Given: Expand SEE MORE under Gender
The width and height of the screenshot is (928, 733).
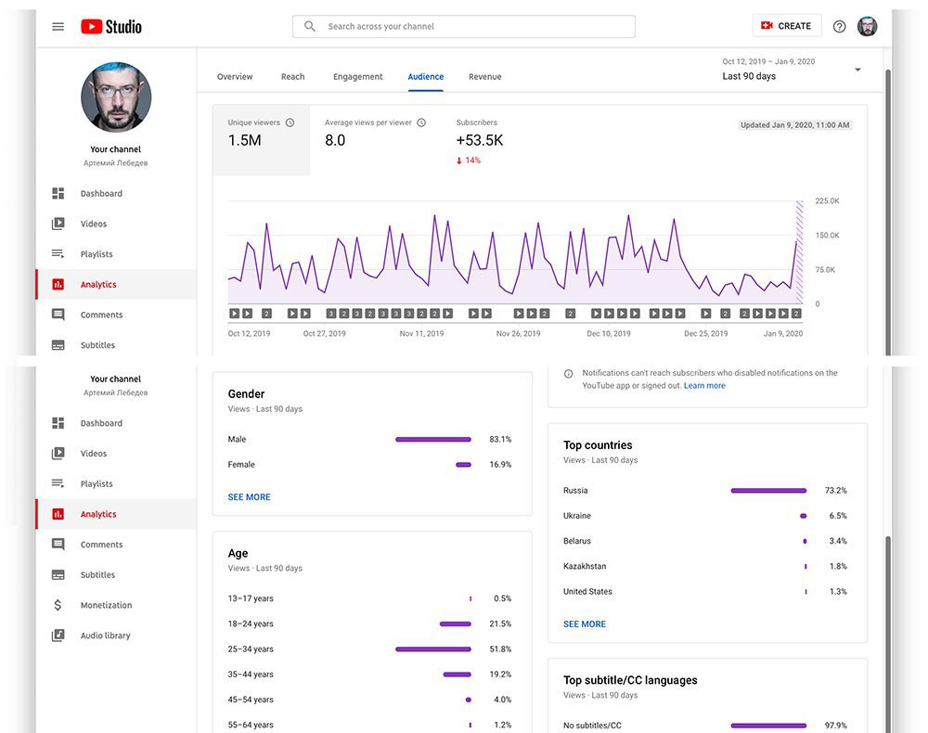Looking at the screenshot, I should click(x=249, y=497).
